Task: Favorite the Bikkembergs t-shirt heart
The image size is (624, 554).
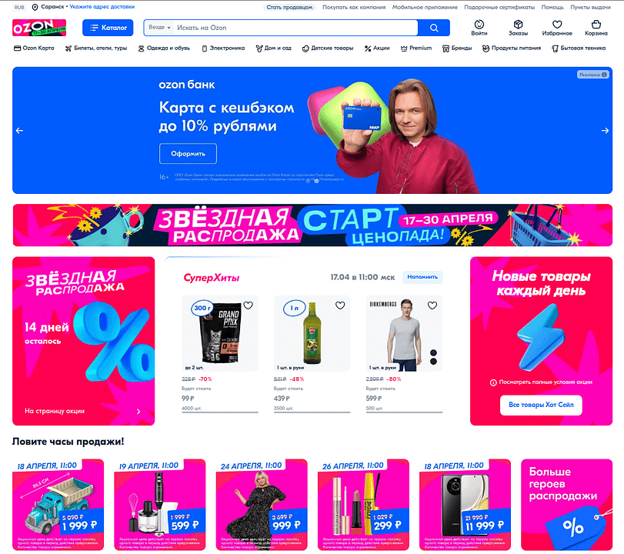Action: point(432,305)
